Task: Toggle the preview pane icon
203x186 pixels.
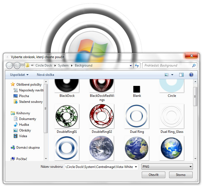Action: coord(181,75)
